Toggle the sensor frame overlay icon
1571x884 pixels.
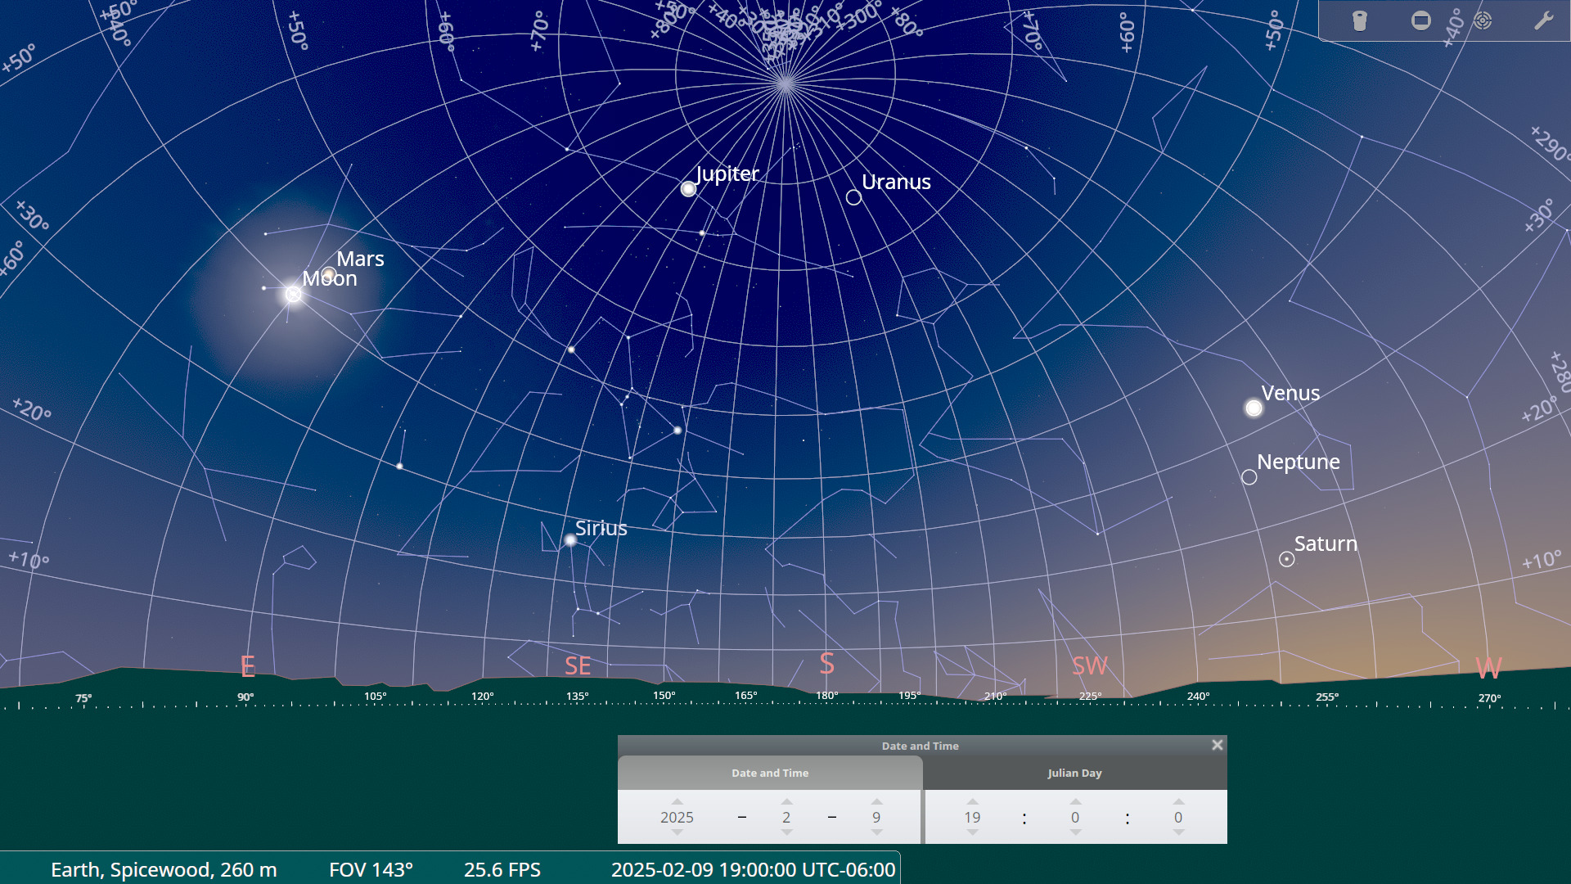(x=1421, y=20)
